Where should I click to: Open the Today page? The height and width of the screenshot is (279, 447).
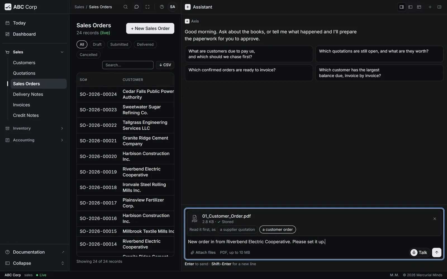pos(35,23)
